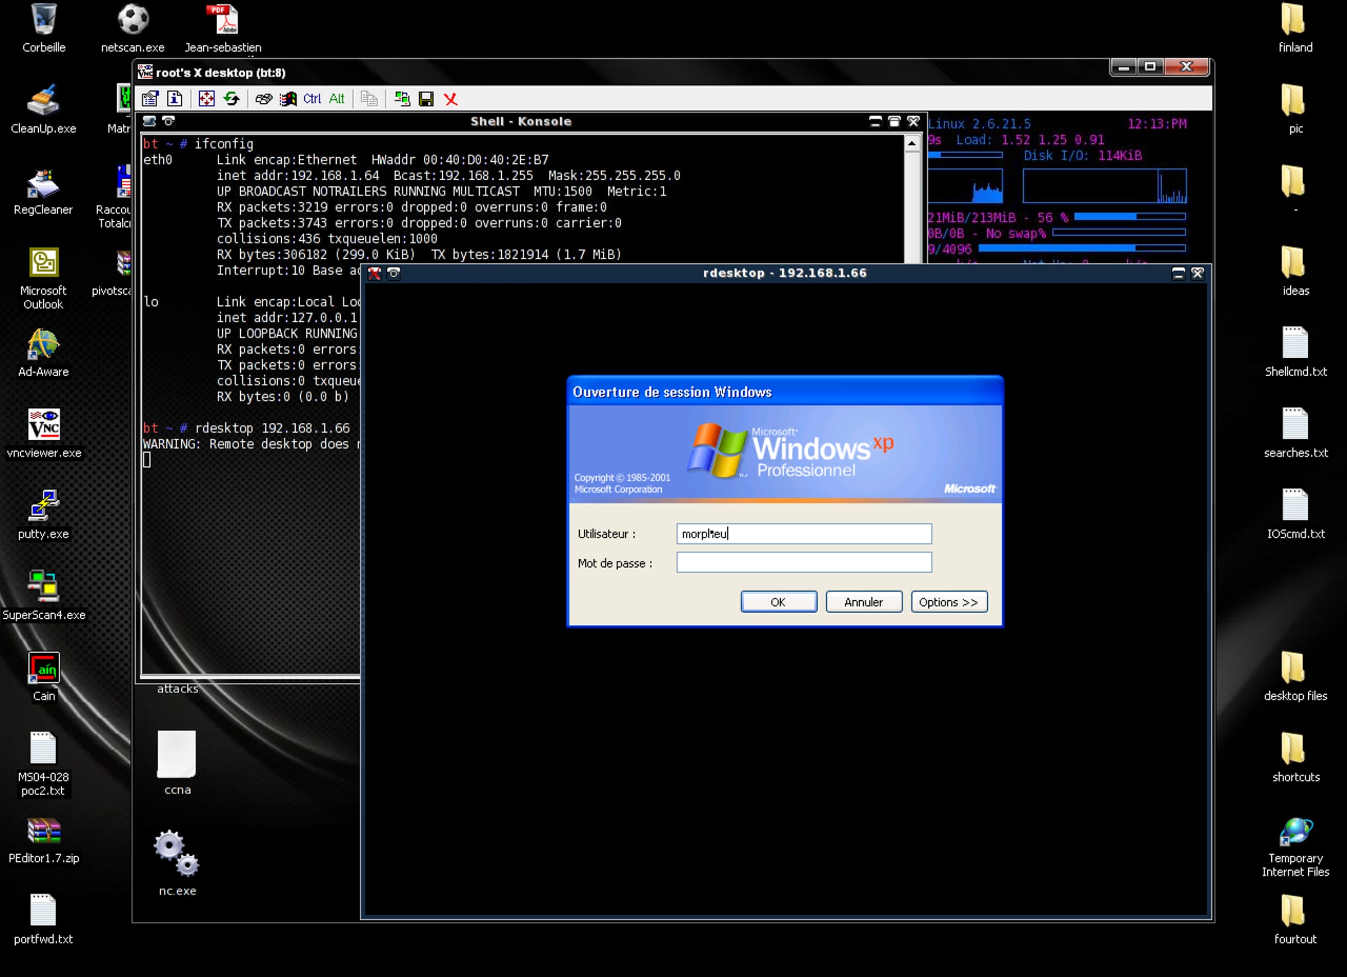Send Ctrl-Alt-Del via VNC toolbar
The width and height of the screenshot is (1347, 977).
coord(264,99)
